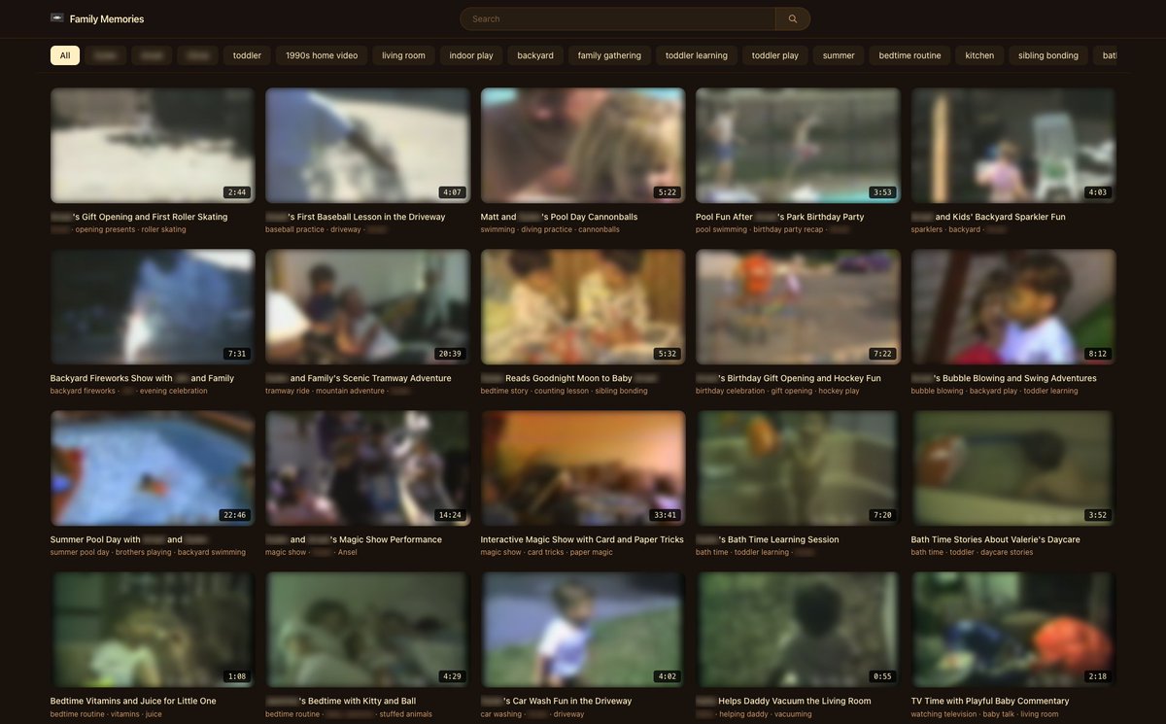Play the Pool Day Cannonballs video thumbnail

[x=583, y=145]
